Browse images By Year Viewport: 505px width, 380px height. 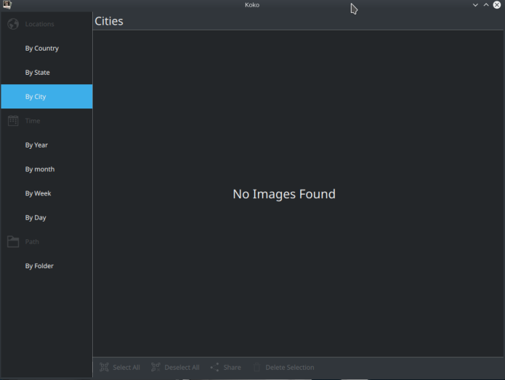click(46, 145)
